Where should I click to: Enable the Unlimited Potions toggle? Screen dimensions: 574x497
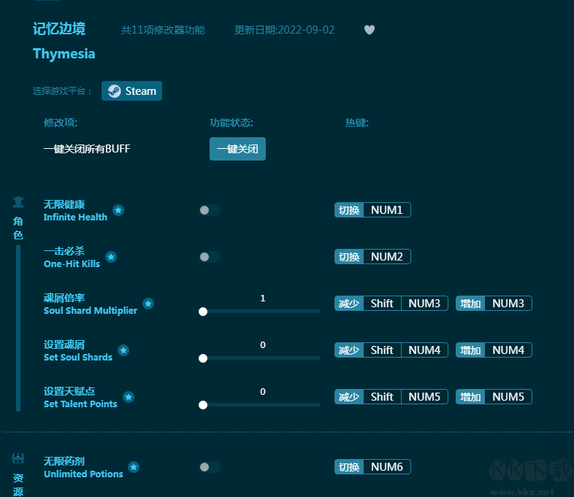[x=210, y=467]
